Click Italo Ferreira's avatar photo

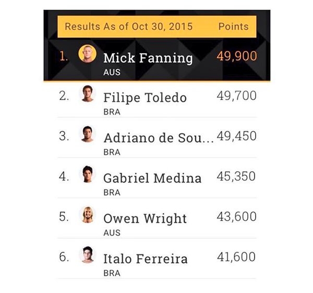(x=87, y=255)
